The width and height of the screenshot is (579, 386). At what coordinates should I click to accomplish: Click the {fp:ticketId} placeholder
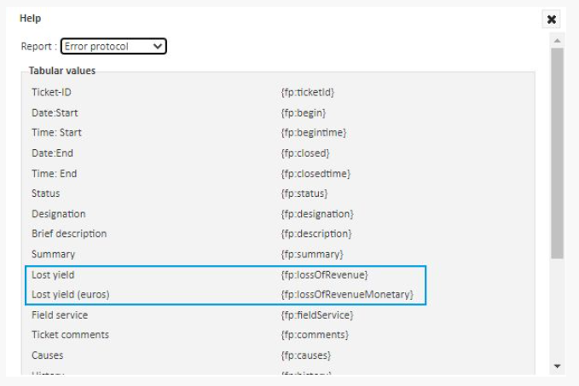point(309,92)
